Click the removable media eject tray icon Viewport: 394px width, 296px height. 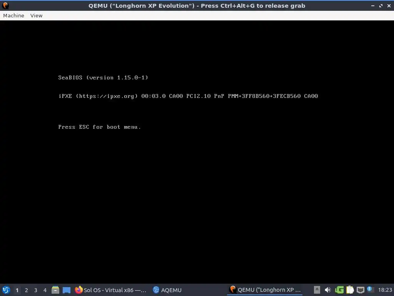[x=317, y=290]
